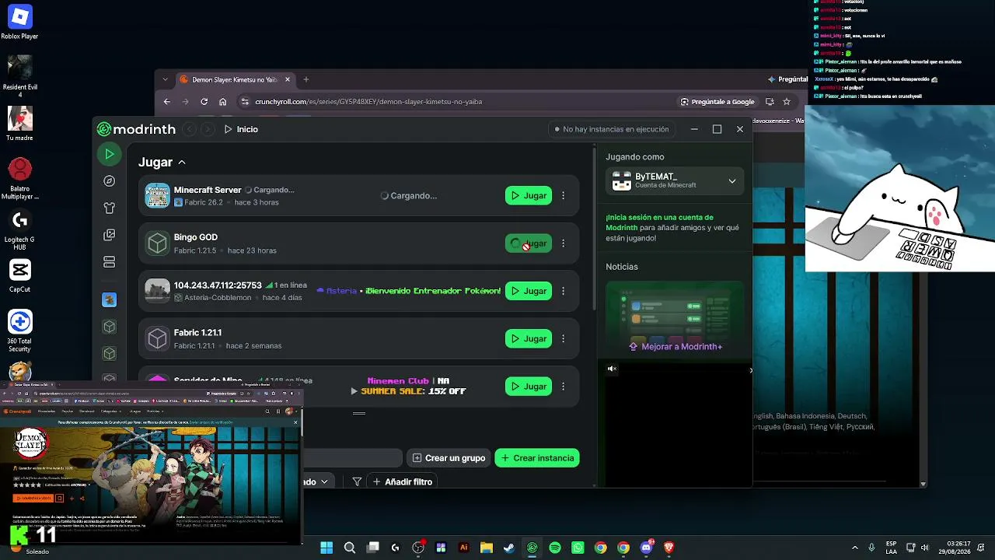Screen dimensions: 995x560
Task: Open the CapCut desktop shortcut
Action: tap(19, 275)
